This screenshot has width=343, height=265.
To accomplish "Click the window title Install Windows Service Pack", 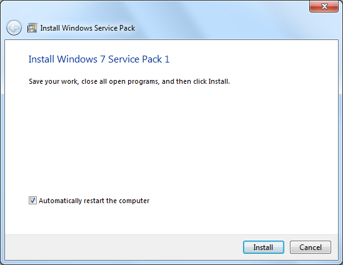I will [87, 28].
